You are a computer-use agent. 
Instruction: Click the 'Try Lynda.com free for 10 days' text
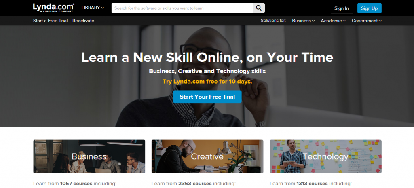[x=207, y=82]
